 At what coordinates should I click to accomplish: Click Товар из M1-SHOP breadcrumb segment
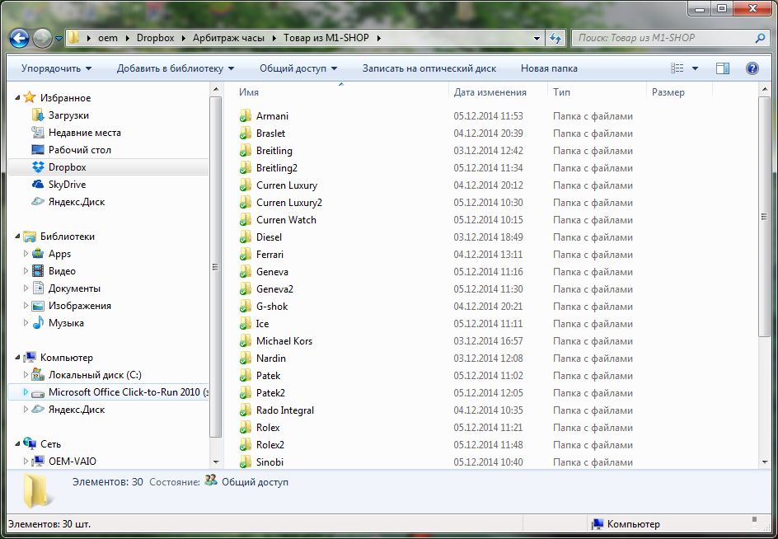point(326,38)
